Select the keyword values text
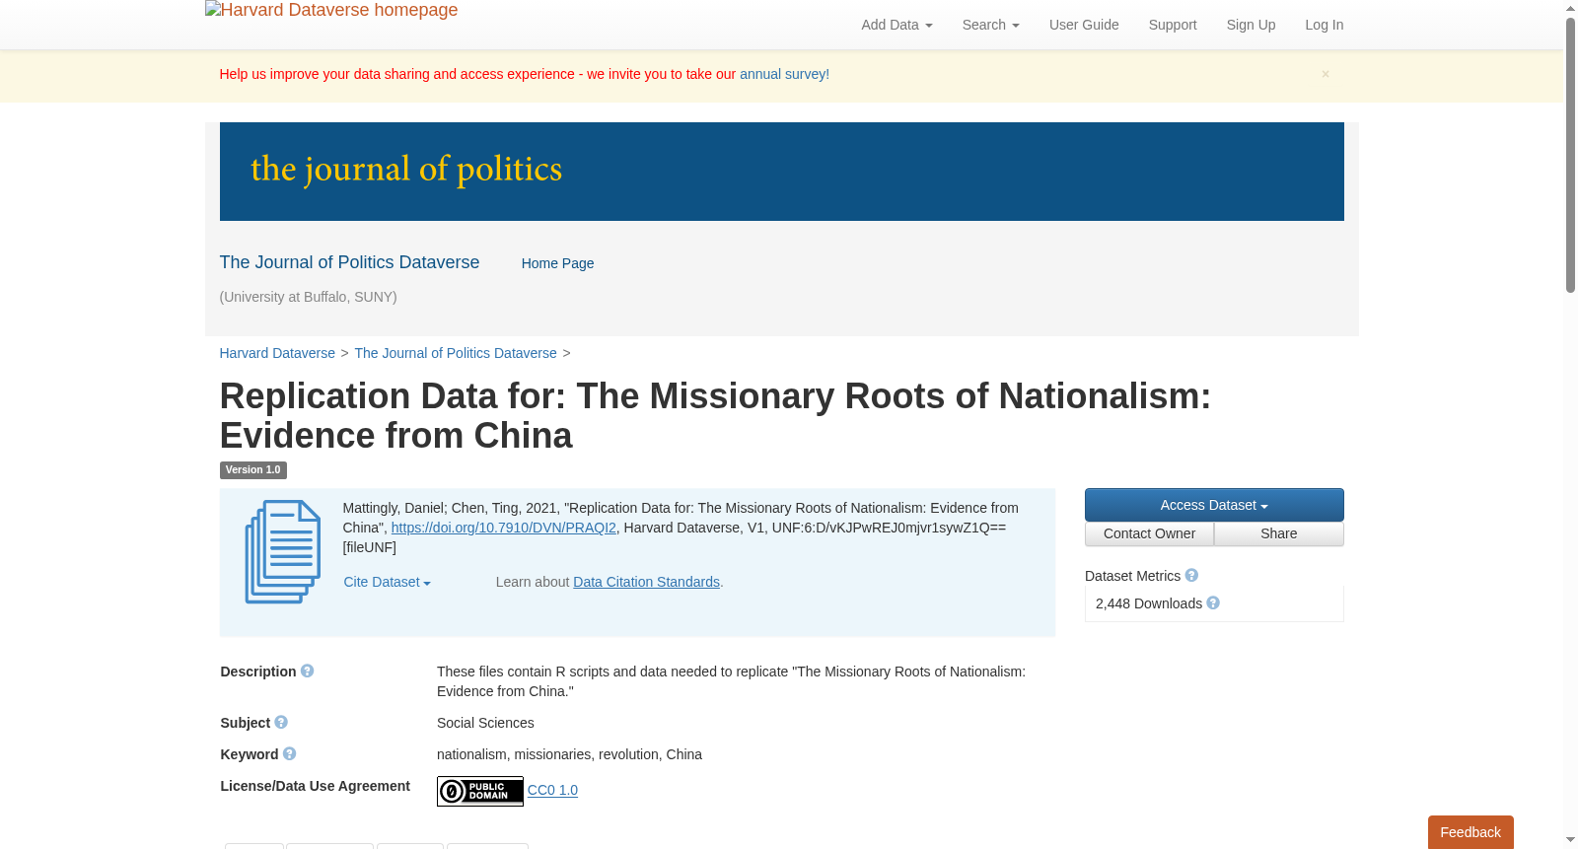 (x=569, y=754)
